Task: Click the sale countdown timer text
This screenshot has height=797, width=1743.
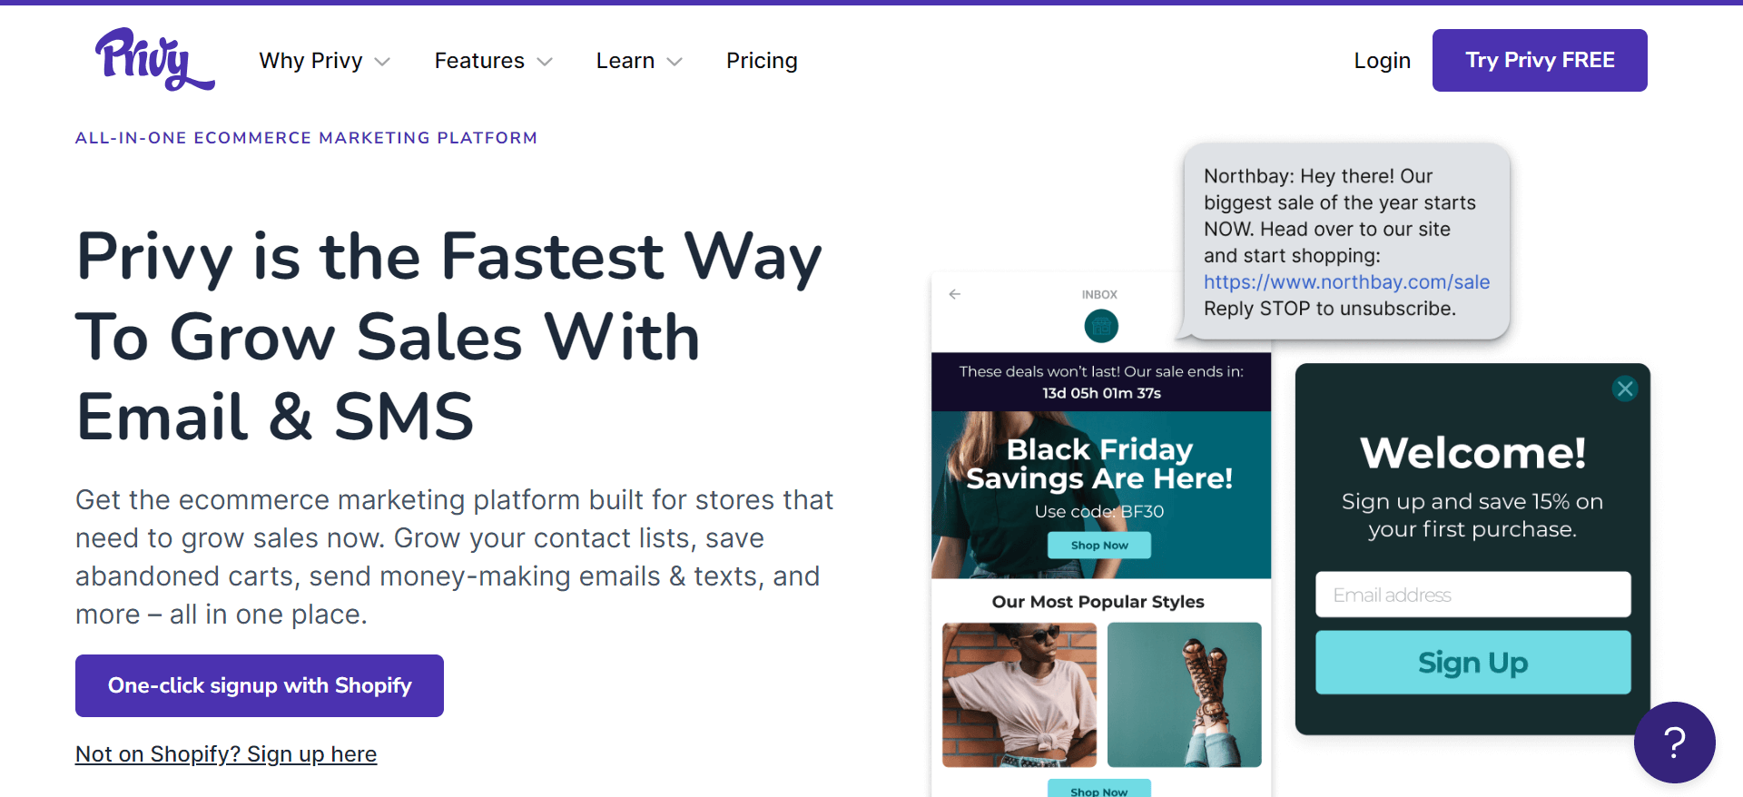Action: 1101,393
